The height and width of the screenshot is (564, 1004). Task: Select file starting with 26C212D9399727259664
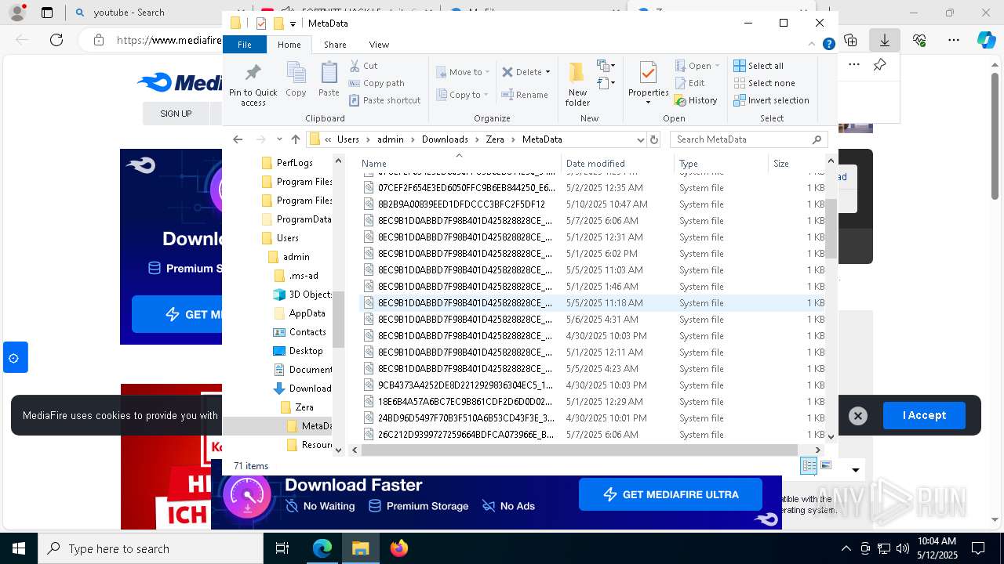tap(466, 435)
